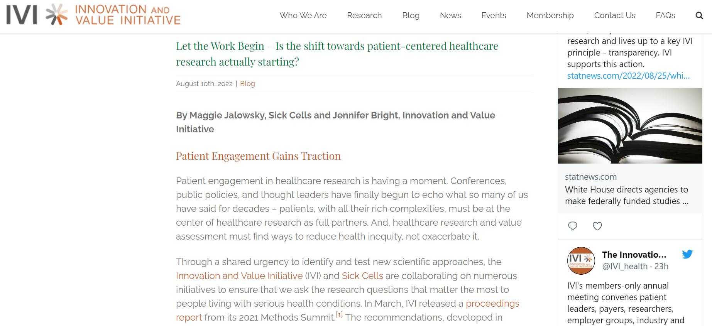Viewport: 712px width, 326px height.
Task: Open the Blog category link under the article title
Action: [247, 83]
